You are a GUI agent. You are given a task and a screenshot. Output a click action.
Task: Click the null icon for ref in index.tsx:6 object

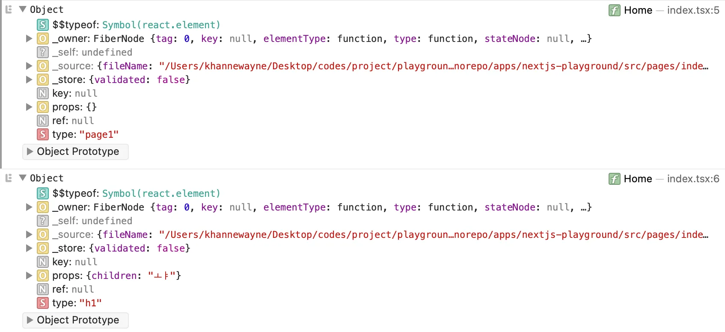43,289
